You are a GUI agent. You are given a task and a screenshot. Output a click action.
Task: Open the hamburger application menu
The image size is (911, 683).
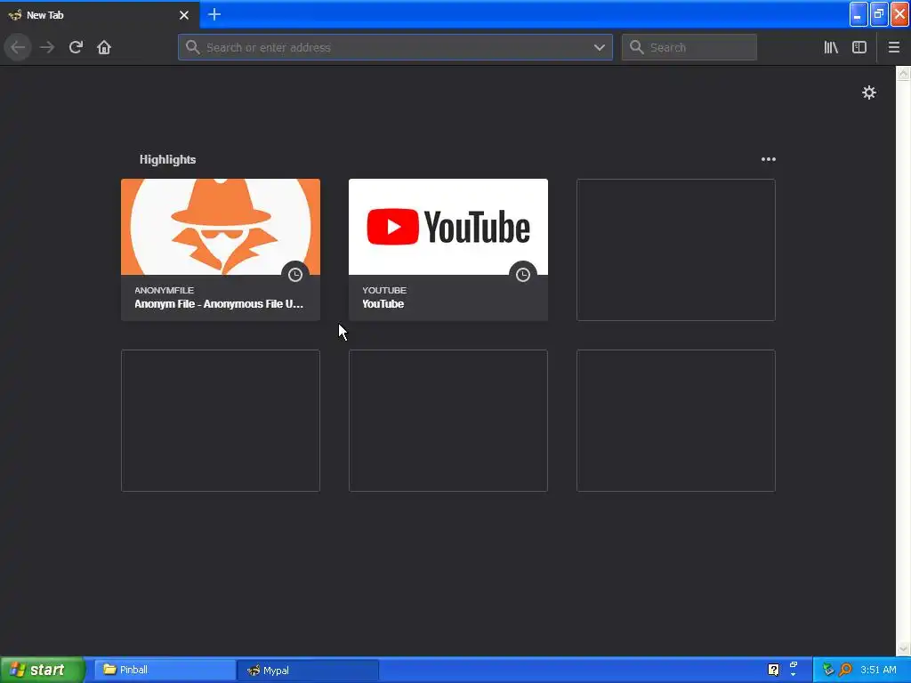click(x=894, y=47)
